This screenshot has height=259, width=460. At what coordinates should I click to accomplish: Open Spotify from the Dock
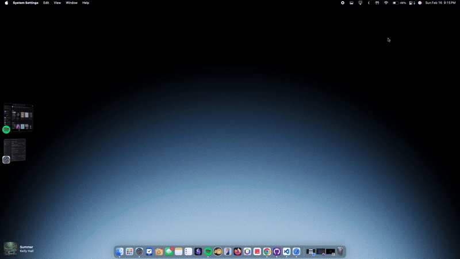click(208, 252)
